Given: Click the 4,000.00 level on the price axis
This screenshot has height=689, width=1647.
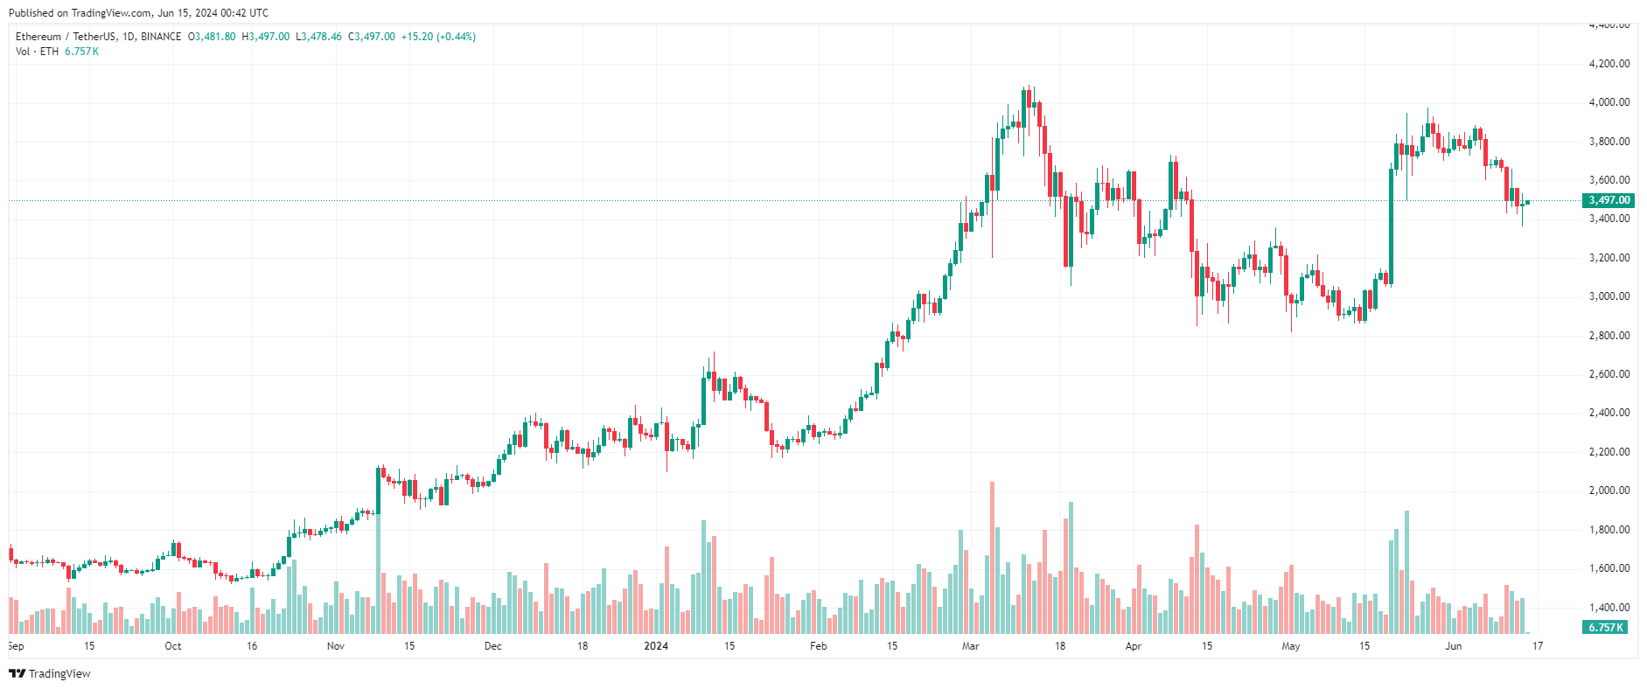Looking at the screenshot, I should pos(1609,102).
